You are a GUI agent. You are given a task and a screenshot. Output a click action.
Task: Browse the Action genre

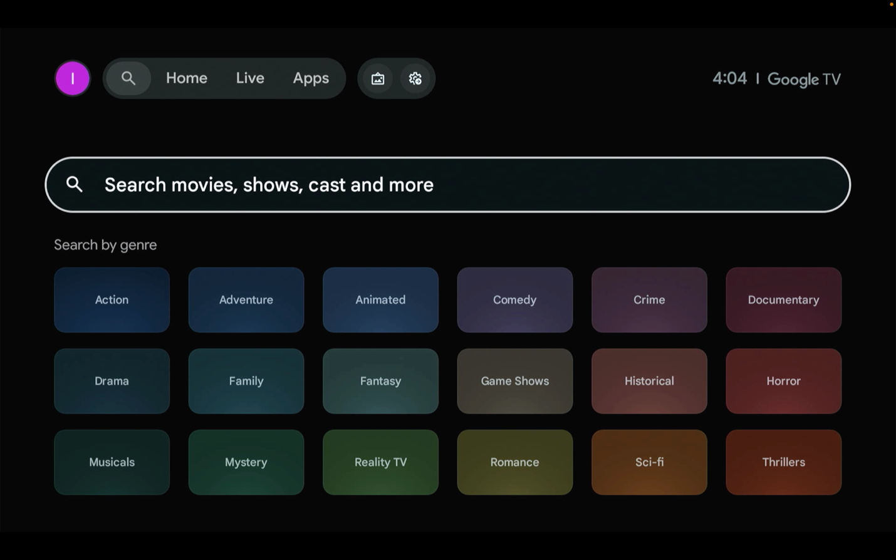pyautogui.click(x=112, y=300)
